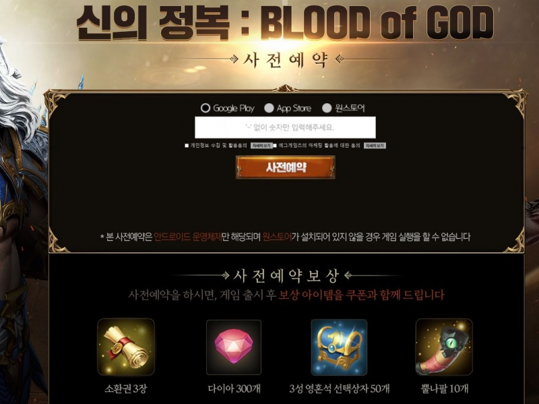Open 자세히보기 next to 개인정보 consent

click(x=261, y=146)
